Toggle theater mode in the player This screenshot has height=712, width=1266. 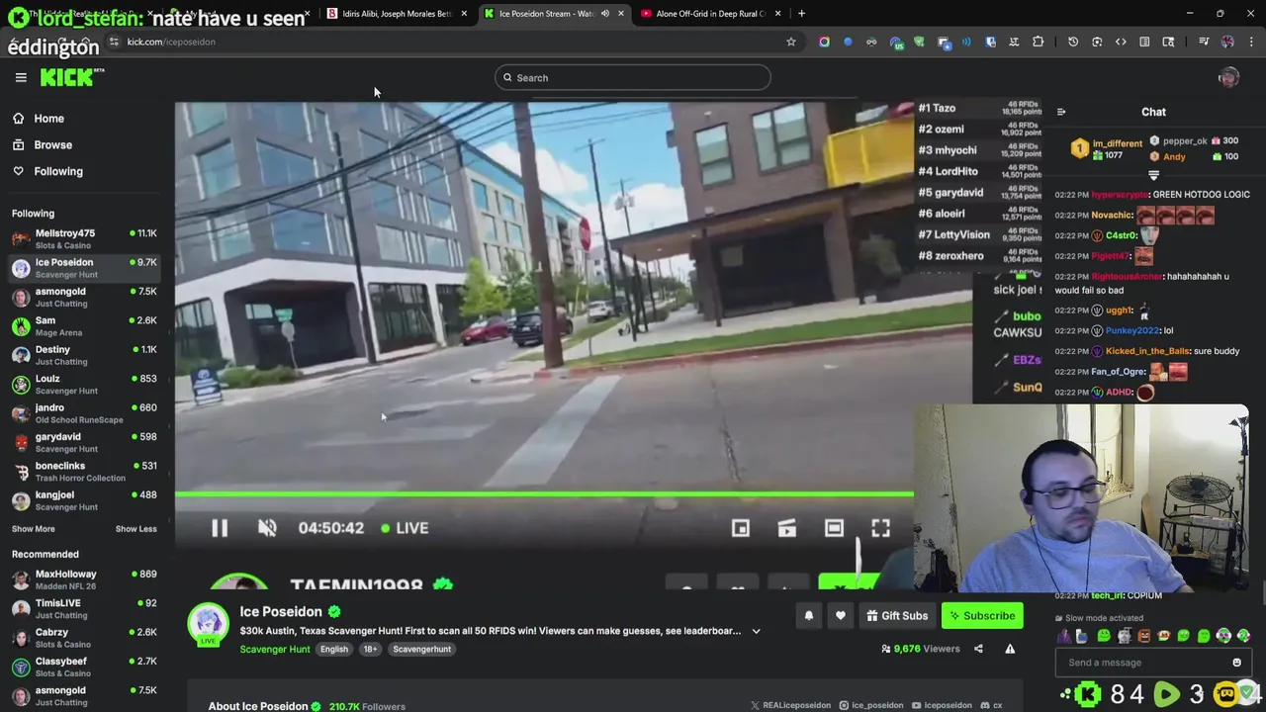pos(834,528)
